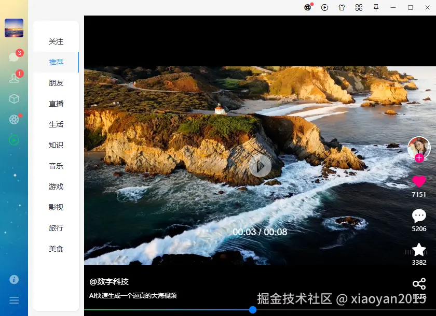Open the hamburger menu at bottom left

click(14, 299)
